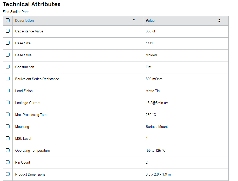The width and height of the screenshot is (238, 181).
Task: Select the Case Size checkbox
Action: click(8, 43)
